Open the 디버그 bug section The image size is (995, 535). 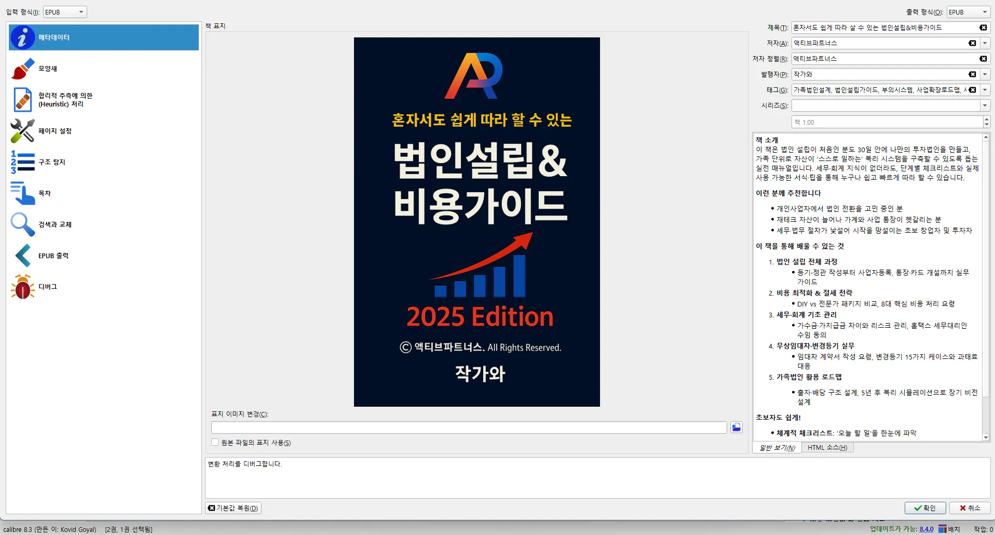pyautogui.click(x=103, y=287)
